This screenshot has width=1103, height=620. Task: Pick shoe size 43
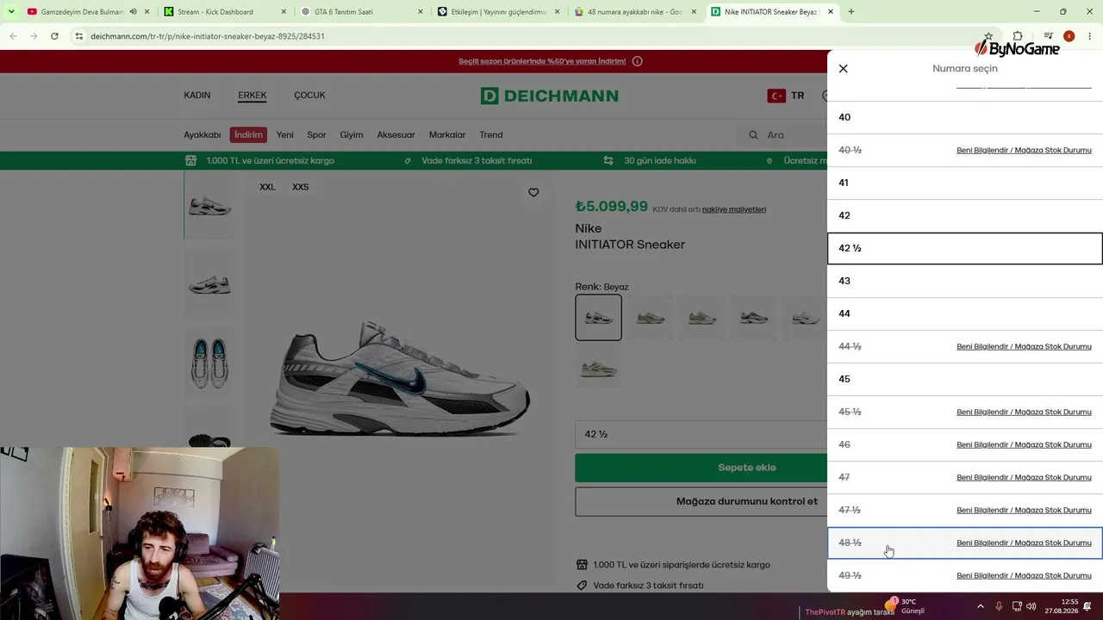[x=965, y=281]
